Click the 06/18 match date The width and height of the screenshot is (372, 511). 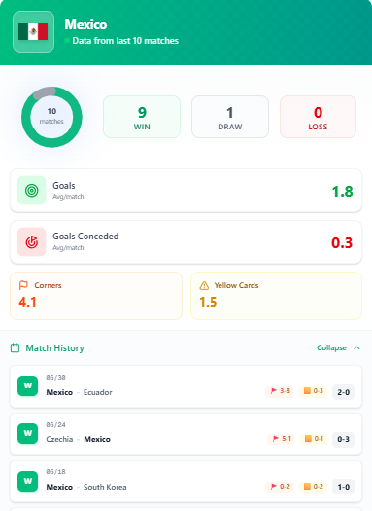click(x=55, y=472)
